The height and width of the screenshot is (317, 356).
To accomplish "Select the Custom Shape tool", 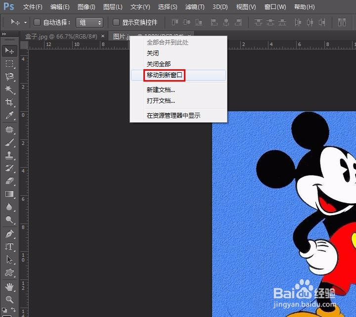I will pos(9,272).
